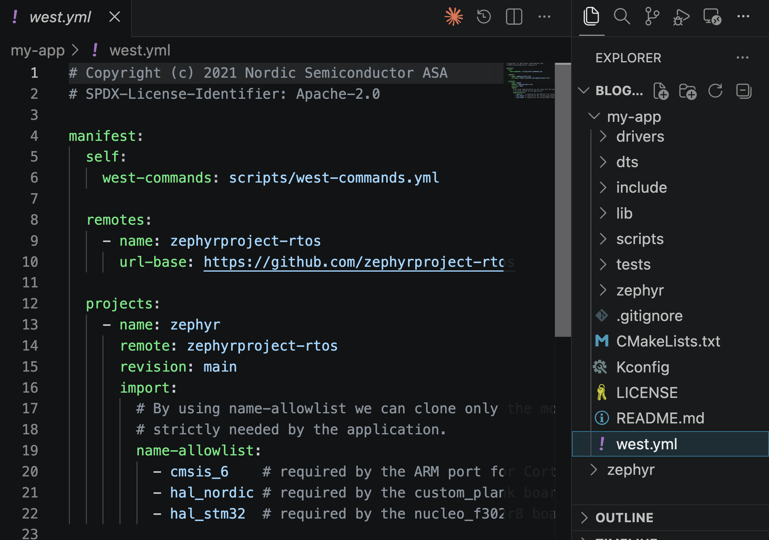Expand the top-level zephyr folder below west.yml
Image resolution: width=769 pixels, height=540 pixels.
tap(594, 470)
